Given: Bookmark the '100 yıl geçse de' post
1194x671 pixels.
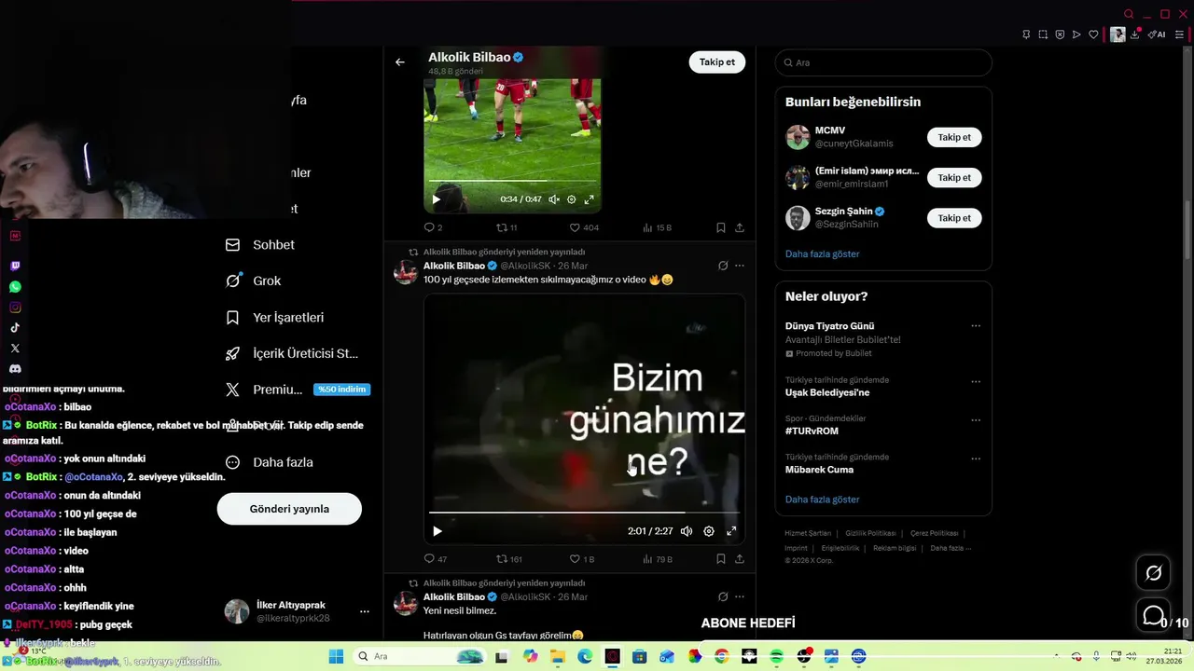Looking at the screenshot, I should tap(721, 559).
